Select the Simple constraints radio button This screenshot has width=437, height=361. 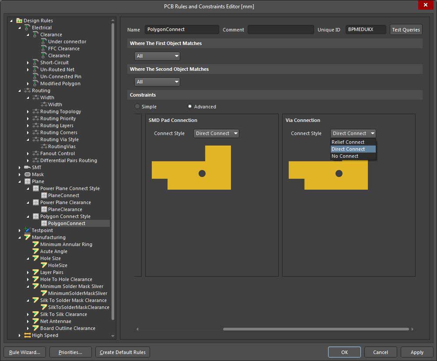point(137,106)
